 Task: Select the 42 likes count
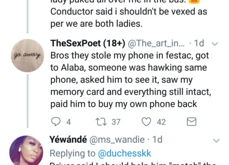[161, 122]
